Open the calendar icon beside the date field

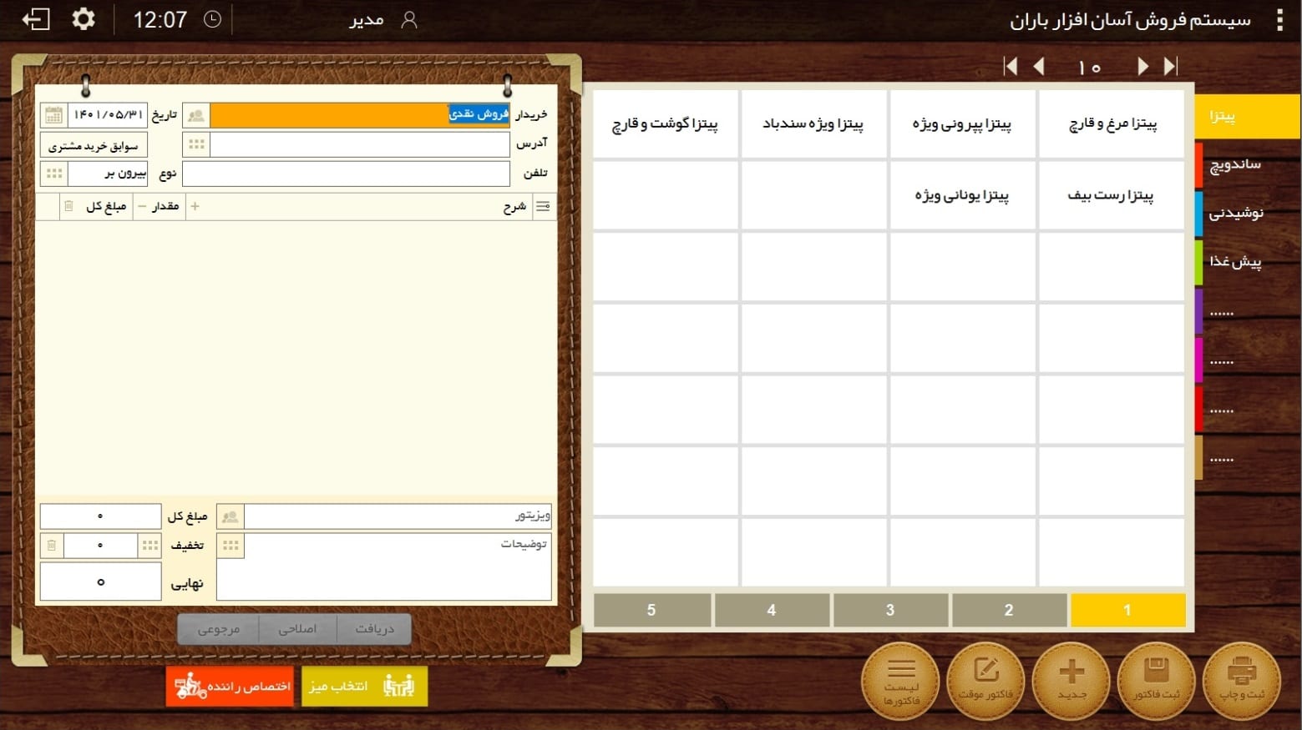click(x=53, y=115)
